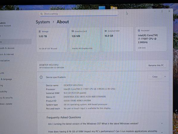Click the 64-bit operating system text
This screenshot has height=134, width=178.
[85, 104]
